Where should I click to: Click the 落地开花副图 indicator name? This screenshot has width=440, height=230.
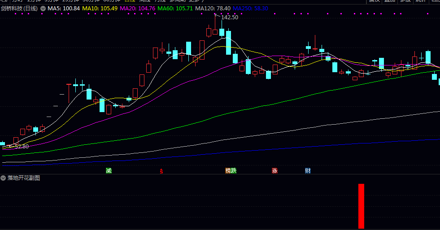(24, 178)
